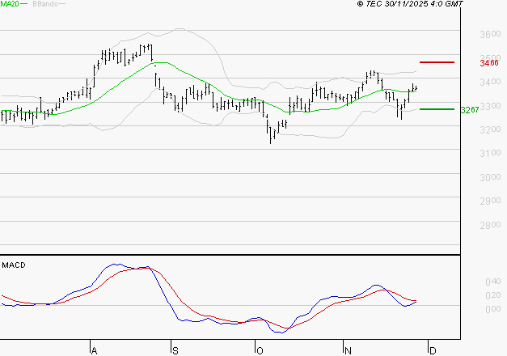Click the 2900 price axis label
Screen dimensions: 507x356
(490, 201)
